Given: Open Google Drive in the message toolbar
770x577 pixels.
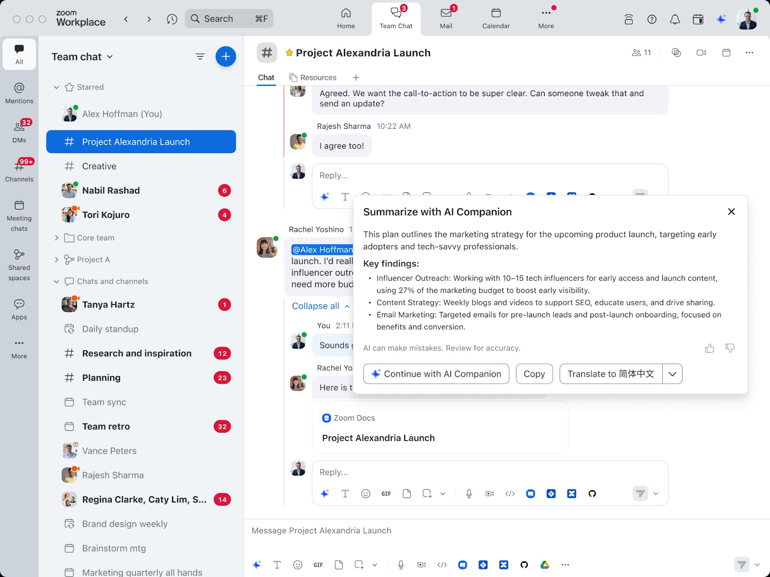Looking at the screenshot, I should tap(545, 565).
